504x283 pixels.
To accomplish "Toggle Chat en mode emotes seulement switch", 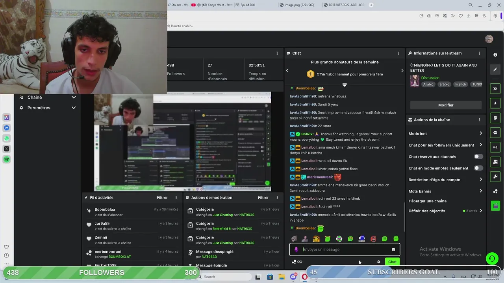I will click(478, 168).
